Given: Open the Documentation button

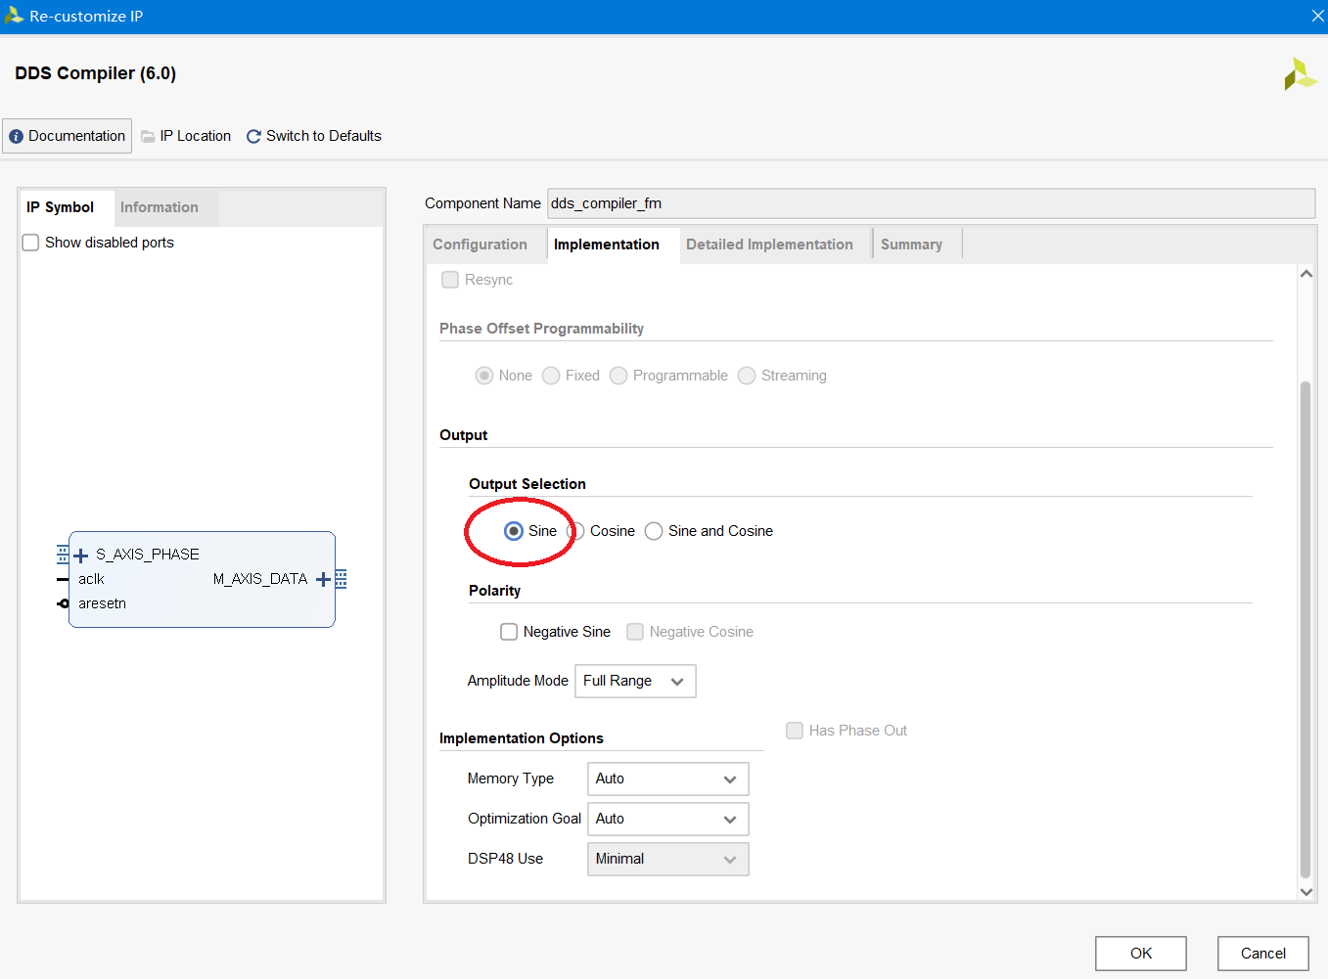Looking at the screenshot, I should pyautogui.click(x=68, y=136).
